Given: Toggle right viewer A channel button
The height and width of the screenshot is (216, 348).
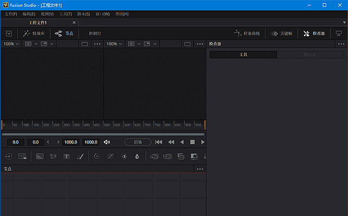Looking at the screenshot, I should (x=131, y=44).
